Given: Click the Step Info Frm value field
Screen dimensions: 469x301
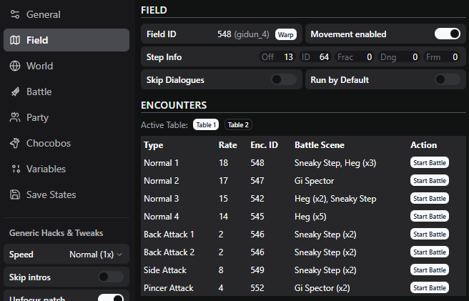Looking at the screenshot, I should (x=442, y=57).
